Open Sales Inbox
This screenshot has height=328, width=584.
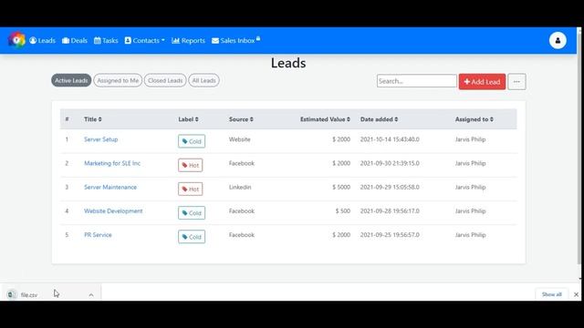click(235, 40)
